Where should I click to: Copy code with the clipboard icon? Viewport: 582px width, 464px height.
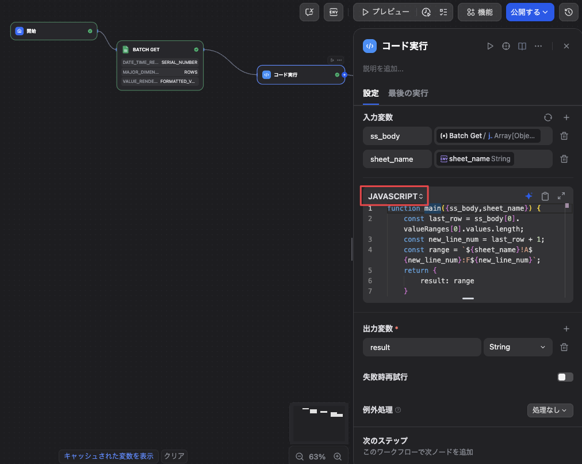click(545, 196)
